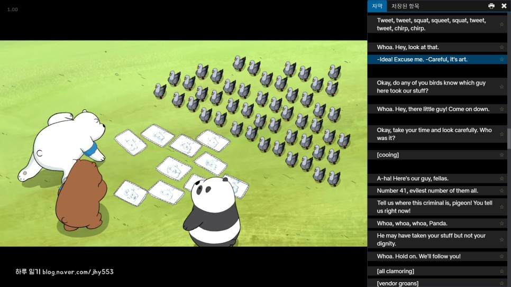The width and height of the screenshot is (511, 287).
Task: Star the 'Whoa, whoa, whoa, Panda.' line
Action: point(501,224)
